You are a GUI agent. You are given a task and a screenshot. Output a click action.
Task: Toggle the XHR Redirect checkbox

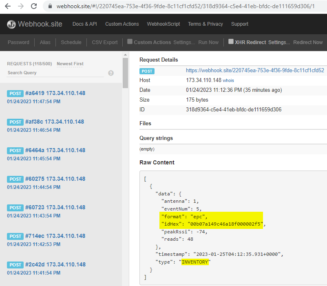click(231, 42)
